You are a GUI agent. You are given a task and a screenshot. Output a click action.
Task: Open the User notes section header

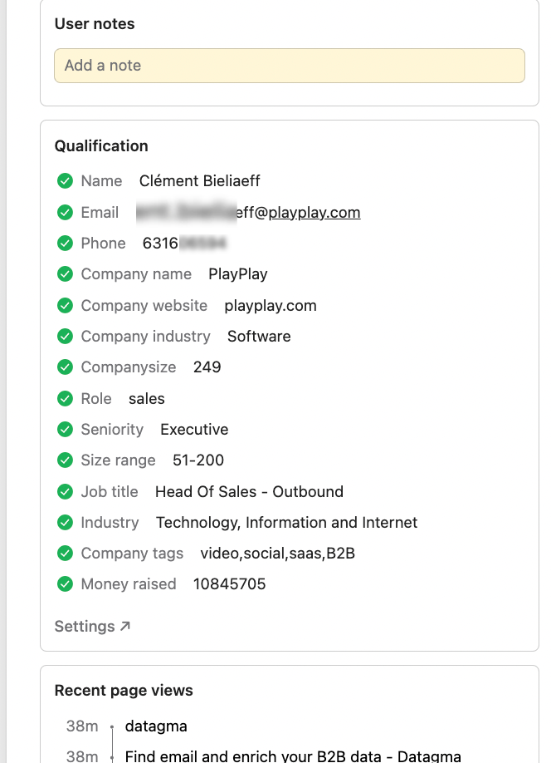pos(94,24)
